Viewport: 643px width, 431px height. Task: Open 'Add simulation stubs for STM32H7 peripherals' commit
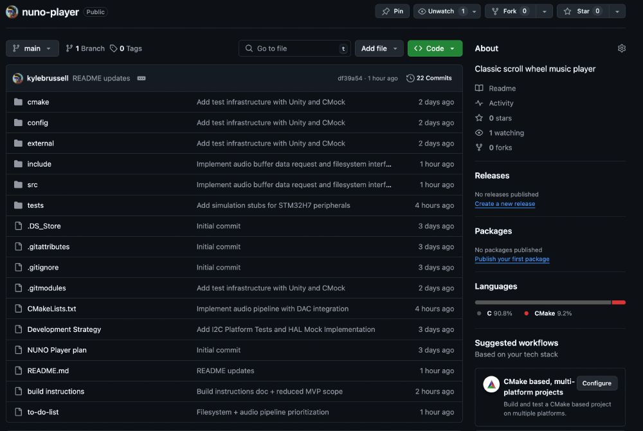[273, 205]
